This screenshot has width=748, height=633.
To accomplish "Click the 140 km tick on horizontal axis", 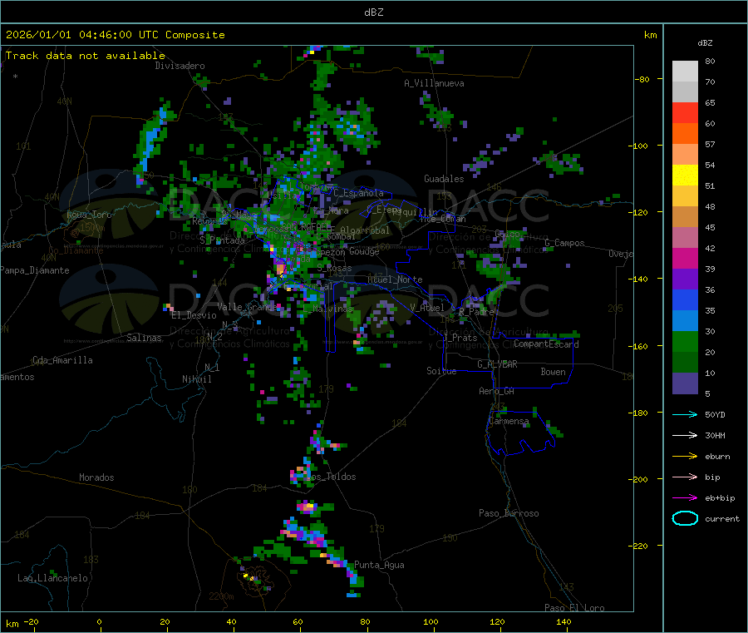I will pyautogui.click(x=563, y=621).
